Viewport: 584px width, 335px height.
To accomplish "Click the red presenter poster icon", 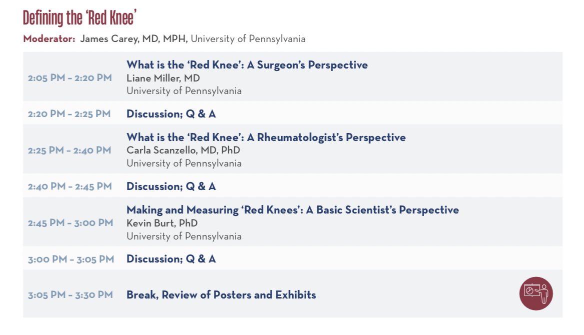I will coord(536,293).
